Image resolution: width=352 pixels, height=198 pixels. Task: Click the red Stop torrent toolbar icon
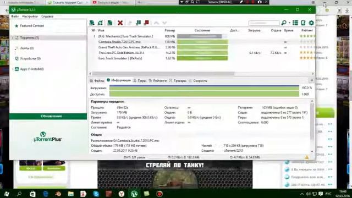(147, 23)
